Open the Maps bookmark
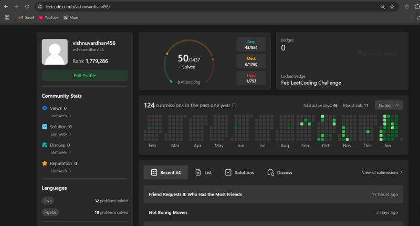This screenshot has height=226, width=420. click(71, 17)
